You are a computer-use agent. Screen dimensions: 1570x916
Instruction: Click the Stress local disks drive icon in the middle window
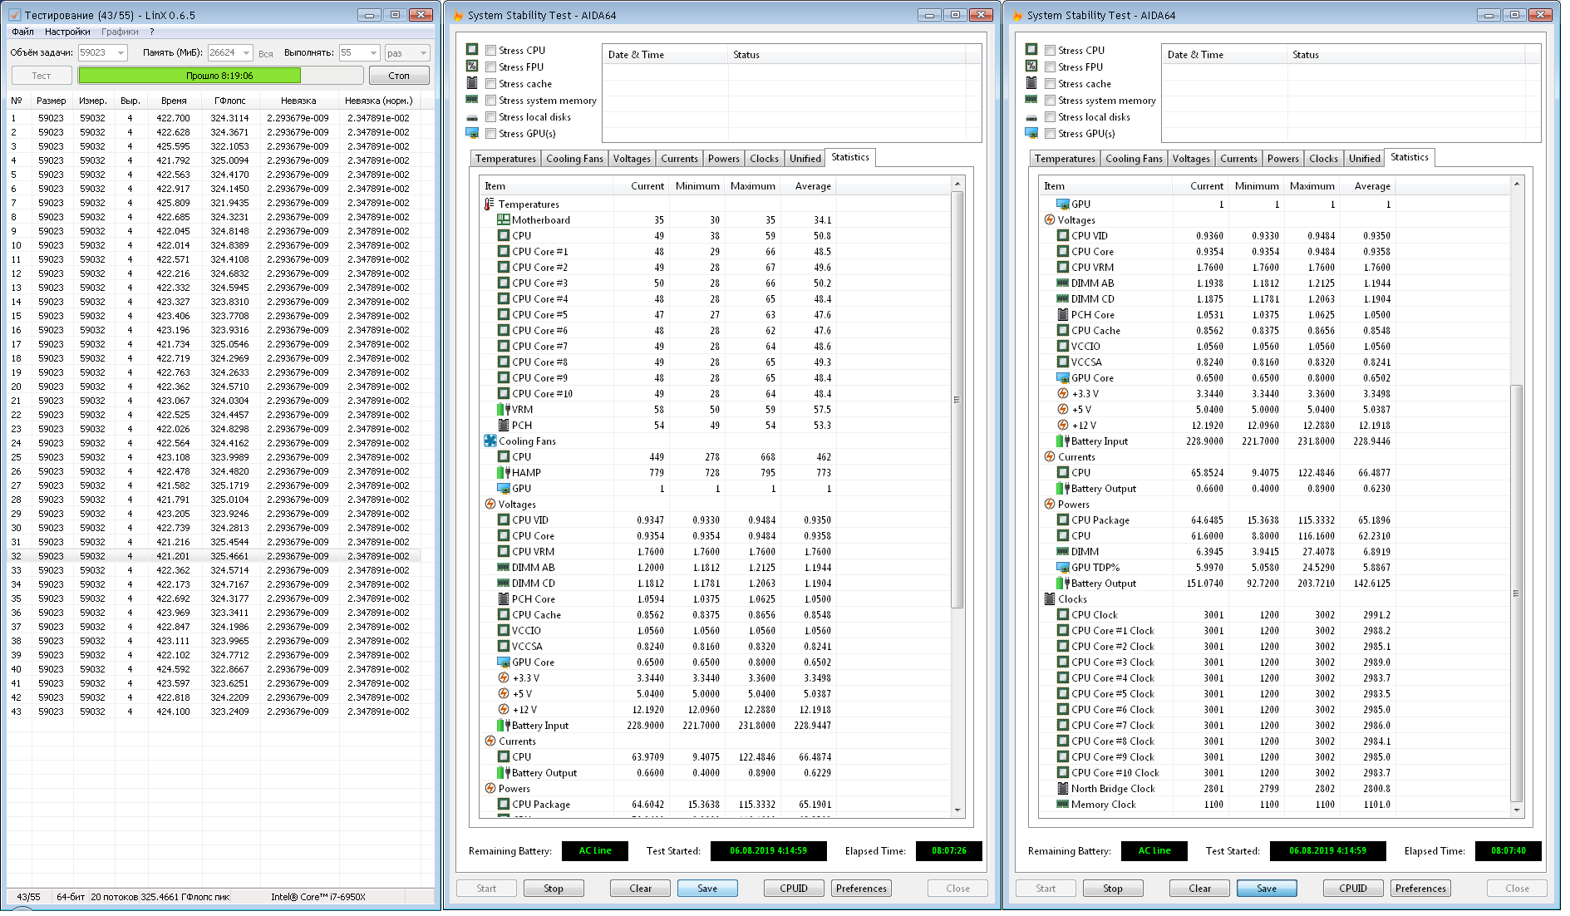pyautogui.click(x=472, y=117)
